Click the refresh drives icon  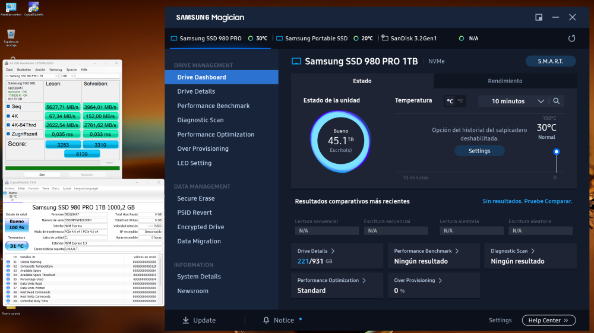(571, 38)
